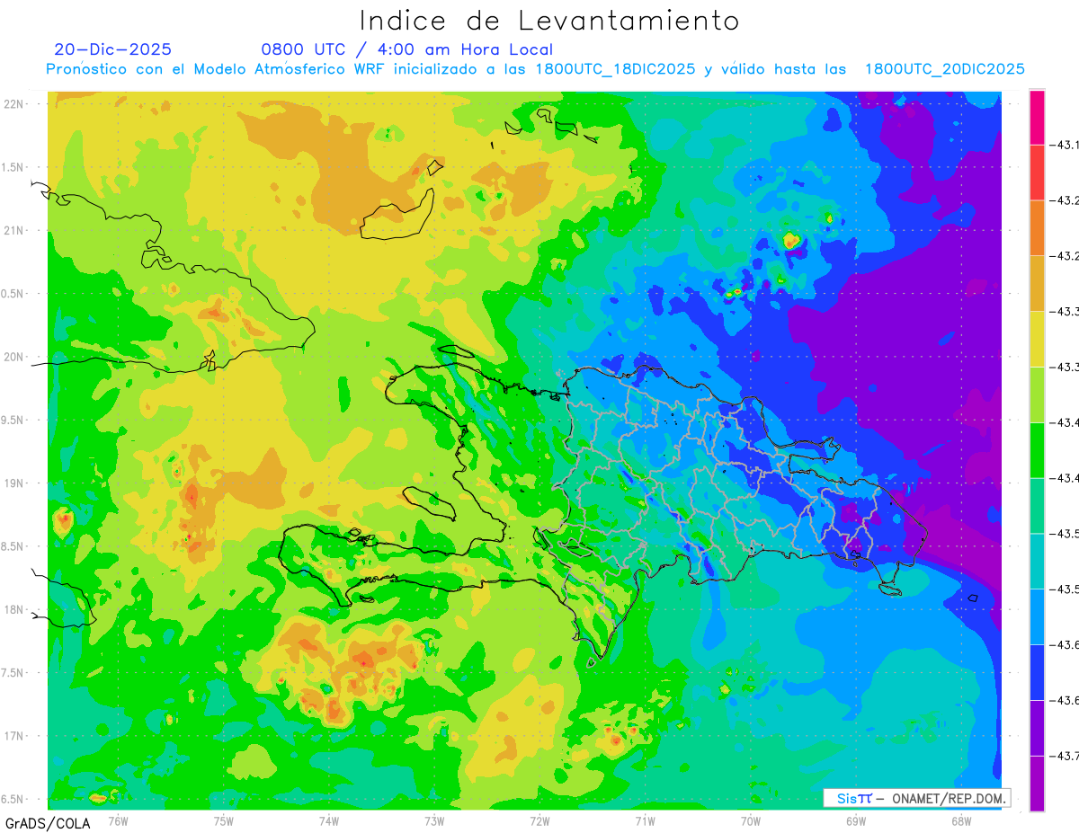The height and width of the screenshot is (833, 1079).
Task: Click the "72W" longitude label
Action: pos(539,820)
